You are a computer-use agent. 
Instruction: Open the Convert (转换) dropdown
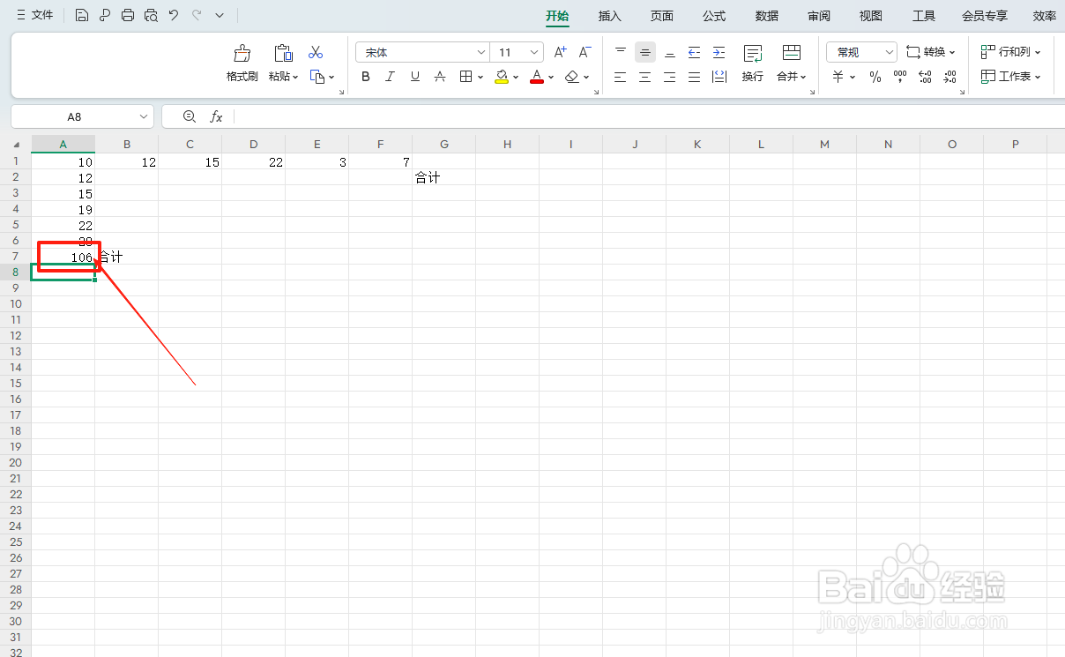pyautogui.click(x=931, y=52)
